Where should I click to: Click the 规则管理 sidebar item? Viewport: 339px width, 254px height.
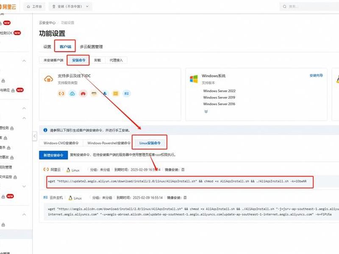6,167
